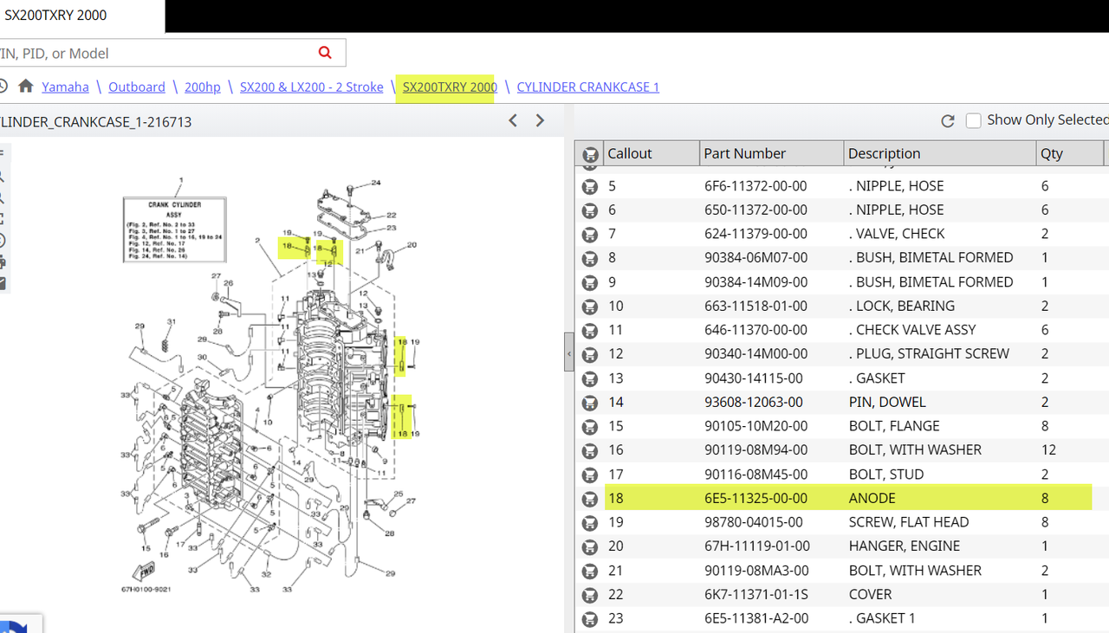Open SX200 & LX200 - 2 Stroke link
This screenshot has width=1109, height=633.
point(312,87)
